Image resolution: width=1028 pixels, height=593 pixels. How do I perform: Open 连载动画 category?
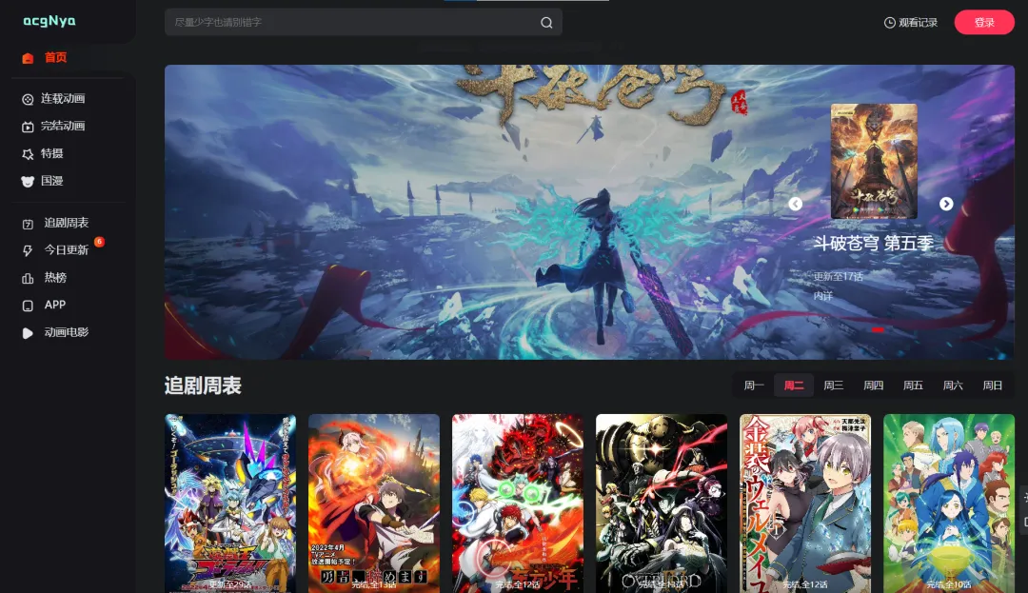pyautogui.click(x=63, y=98)
